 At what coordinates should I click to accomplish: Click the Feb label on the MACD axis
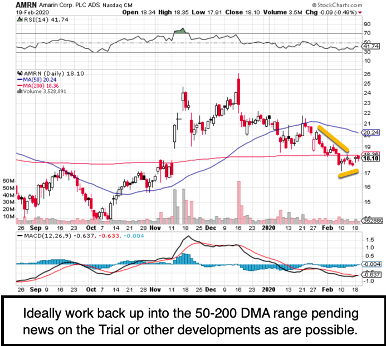click(x=328, y=290)
